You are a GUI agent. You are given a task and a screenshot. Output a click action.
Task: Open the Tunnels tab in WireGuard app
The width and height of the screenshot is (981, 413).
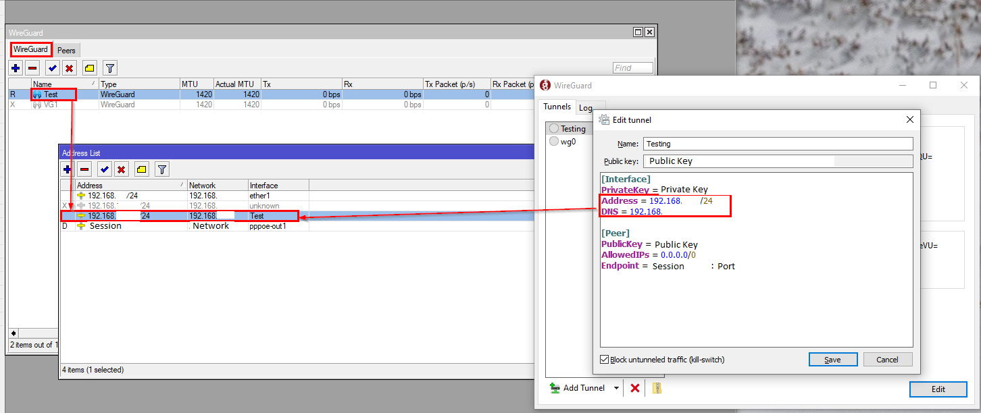click(558, 107)
